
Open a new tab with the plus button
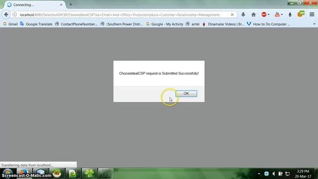click(71, 4)
